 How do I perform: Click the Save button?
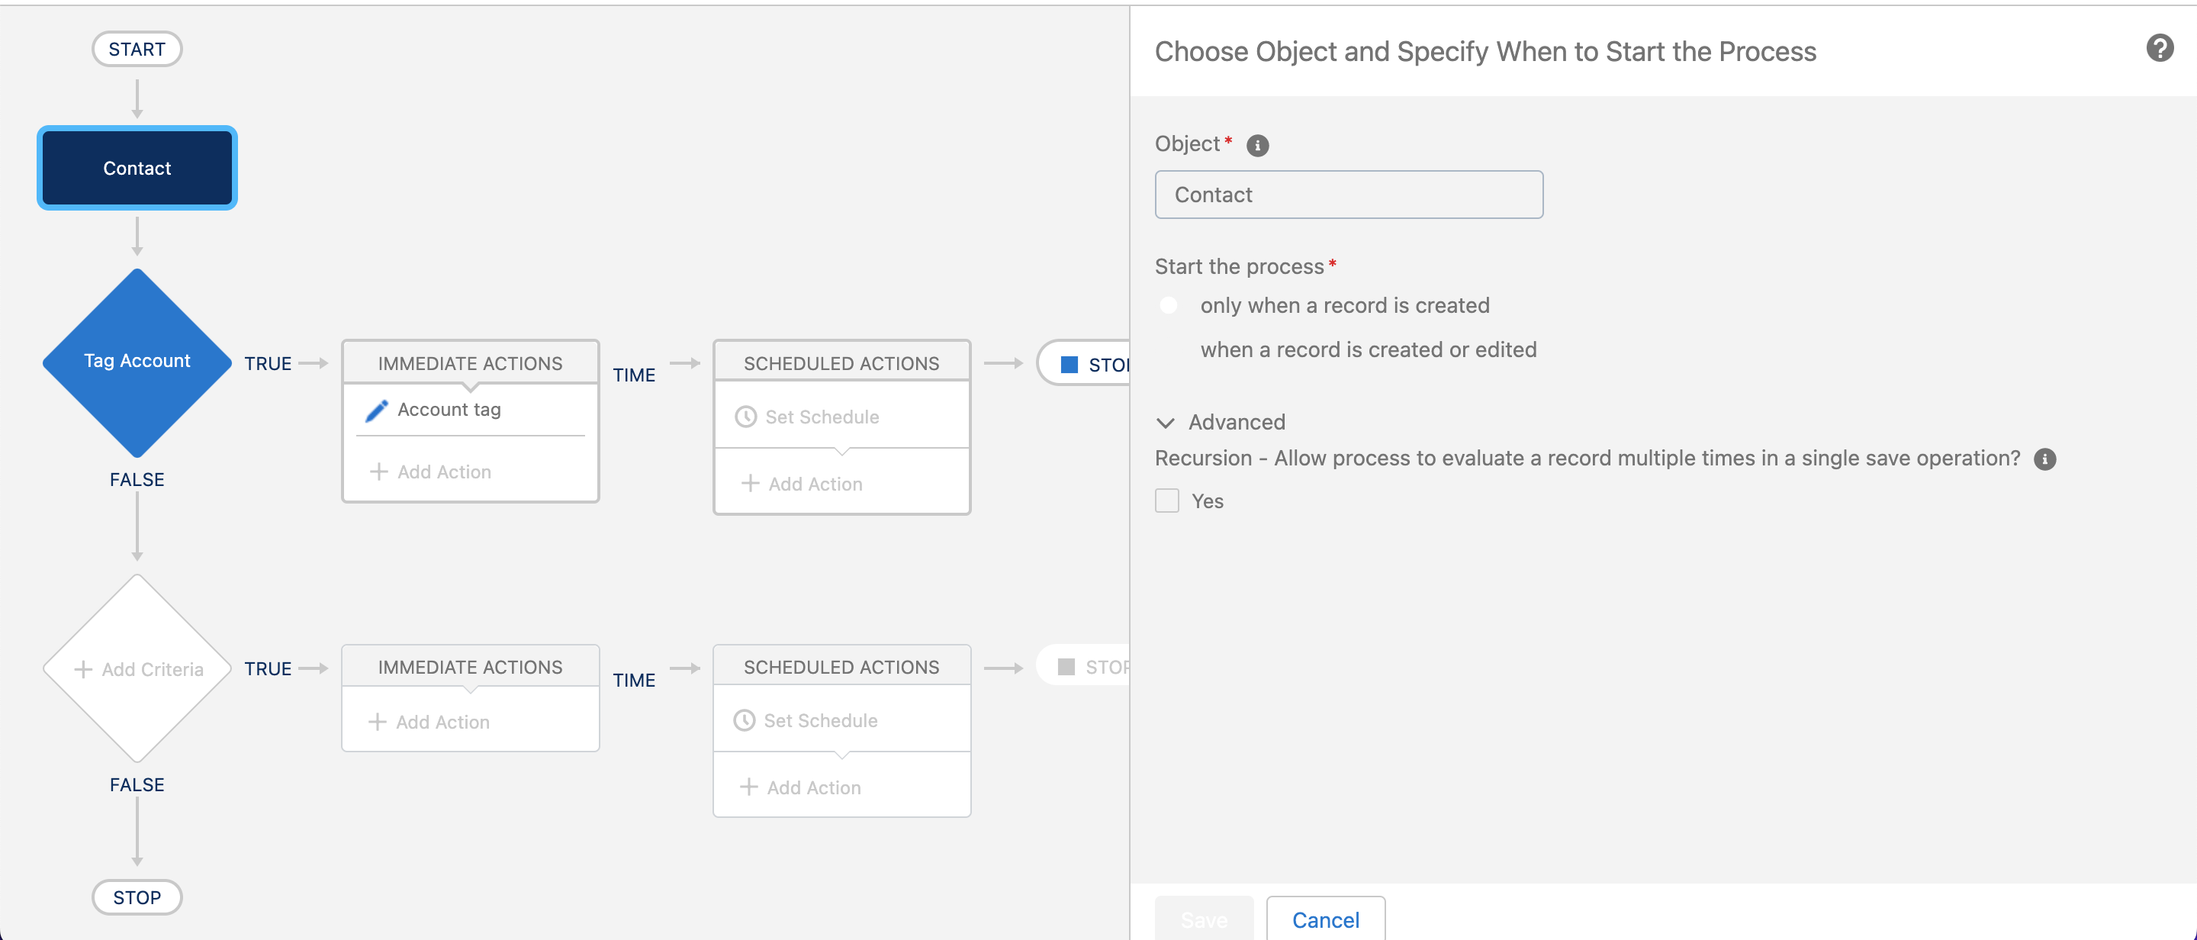pos(1204,919)
